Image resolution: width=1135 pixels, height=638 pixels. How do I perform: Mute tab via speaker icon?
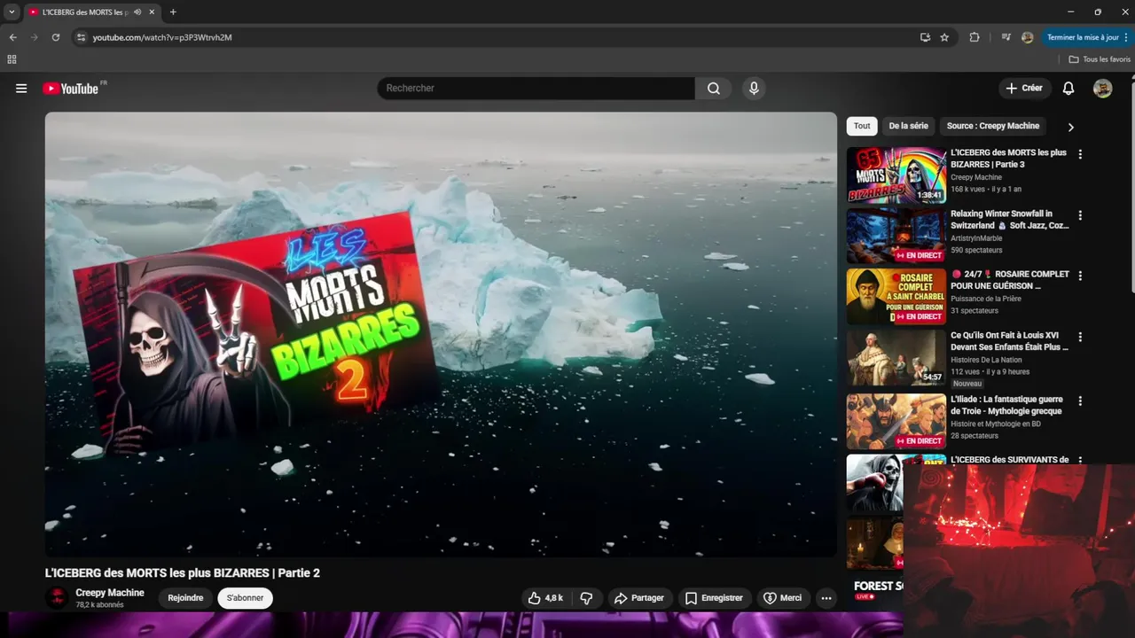tap(137, 12)
